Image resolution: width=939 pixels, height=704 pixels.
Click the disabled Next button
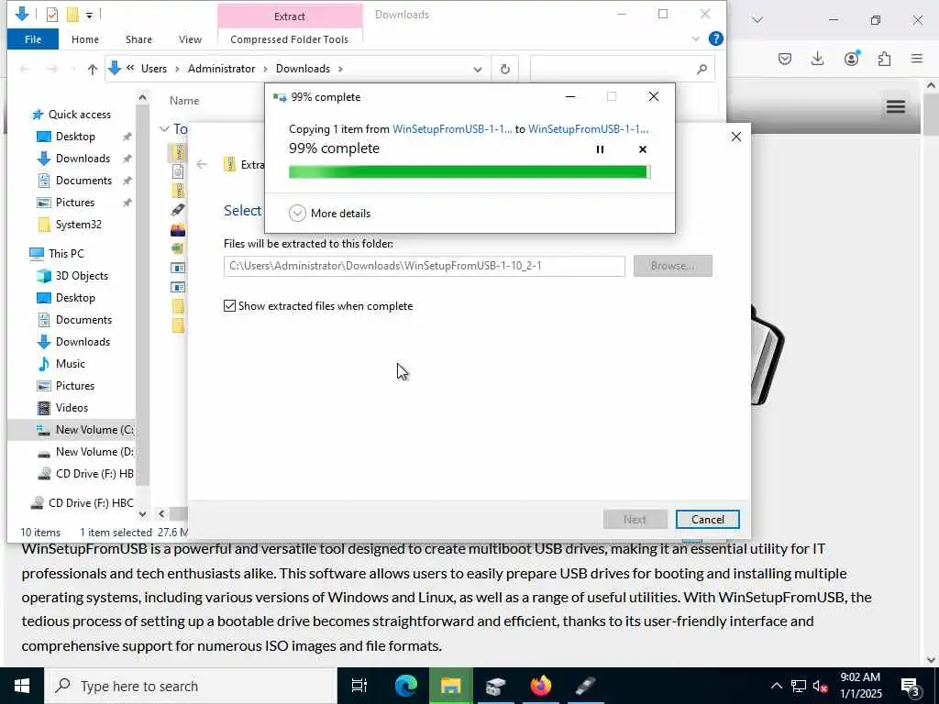[635, 520]
